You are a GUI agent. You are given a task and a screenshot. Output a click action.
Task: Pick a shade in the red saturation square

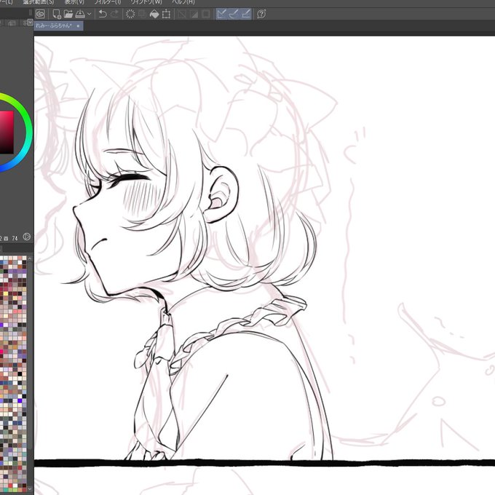coord(7,132)
